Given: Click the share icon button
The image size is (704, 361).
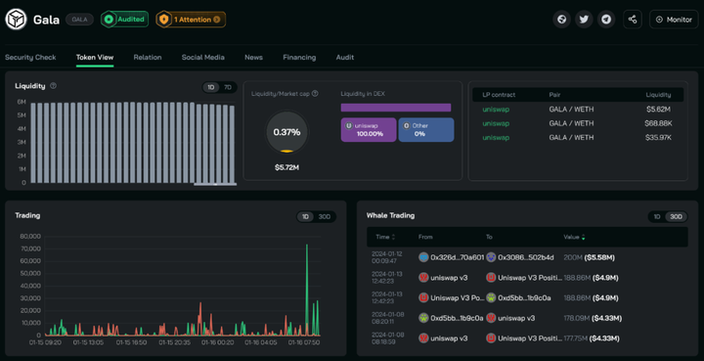Looking at the screenshot, I should point(633,20).
